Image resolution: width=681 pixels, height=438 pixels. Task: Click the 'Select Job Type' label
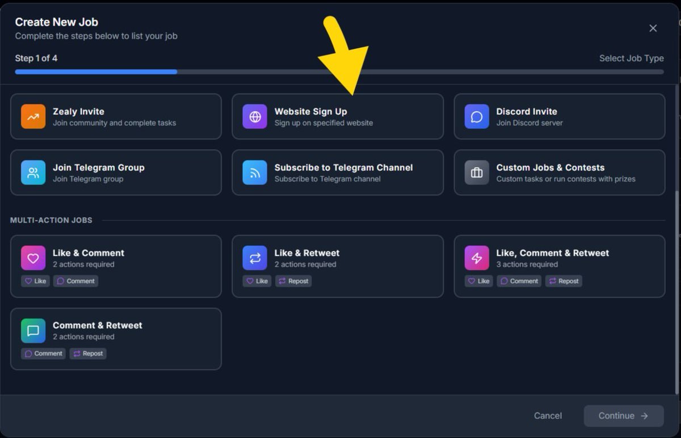tap(632, 58)
